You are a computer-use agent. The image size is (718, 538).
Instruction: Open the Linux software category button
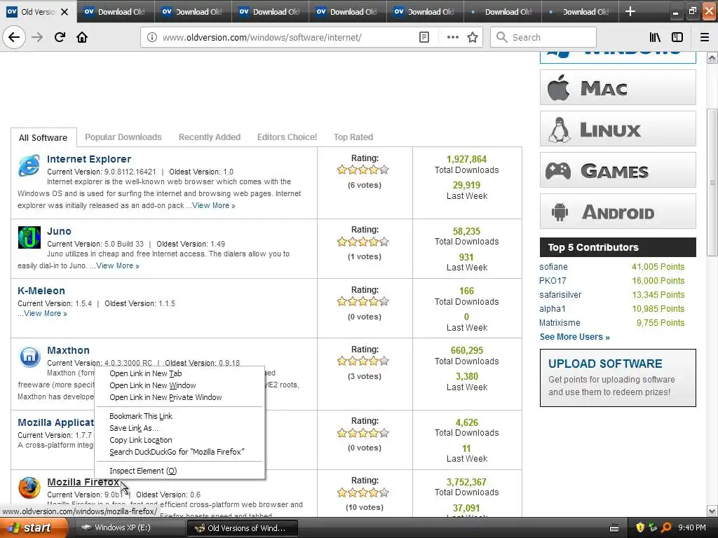[x=618, y=129]
